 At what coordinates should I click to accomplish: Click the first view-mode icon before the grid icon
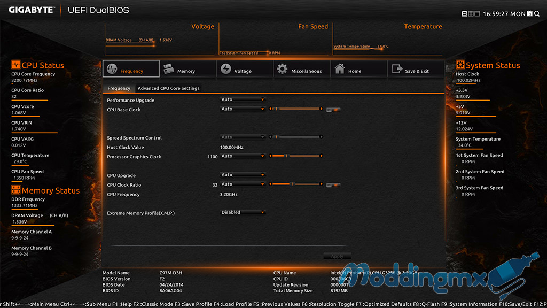[465, 13]
